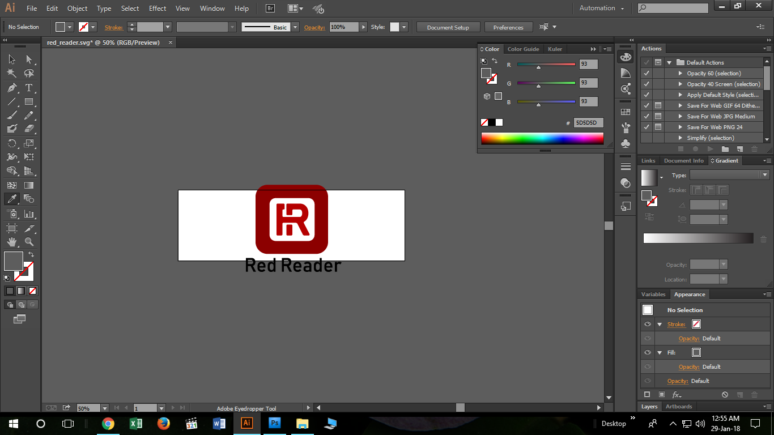The image size is (774, 435).
Task: Open the zoom level 50% dropdown
Action: pyautogui.click(x=104, y=408)
